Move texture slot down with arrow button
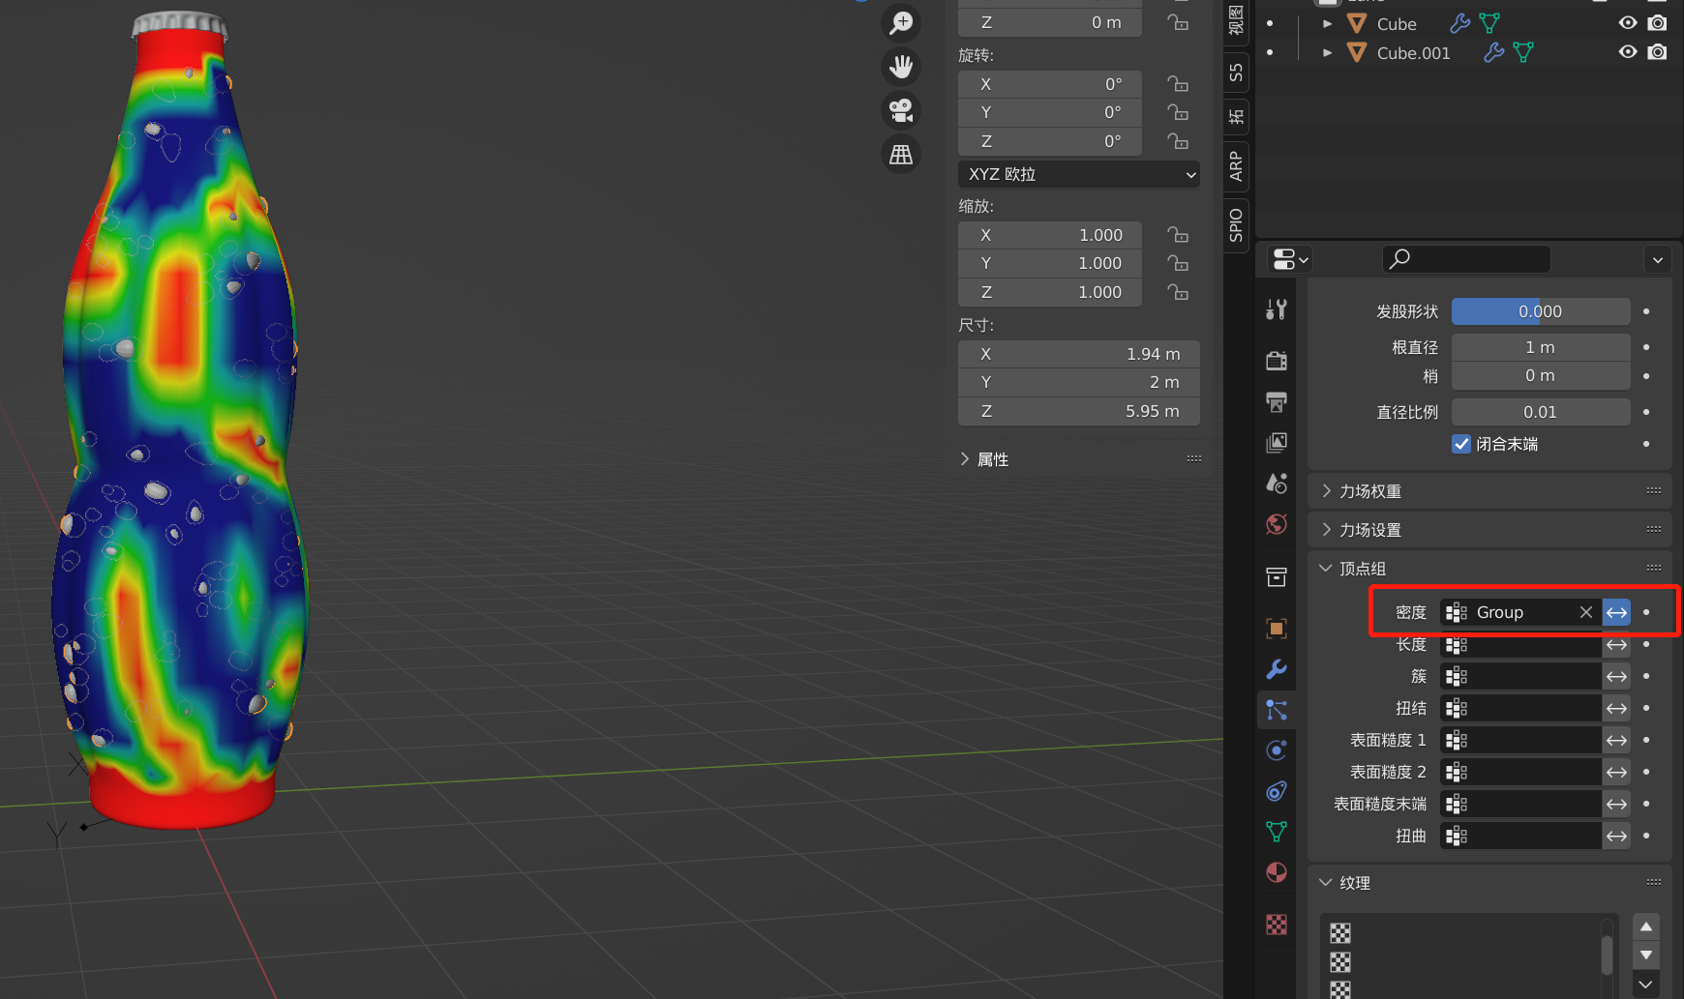 click(x=1646, y=955)
